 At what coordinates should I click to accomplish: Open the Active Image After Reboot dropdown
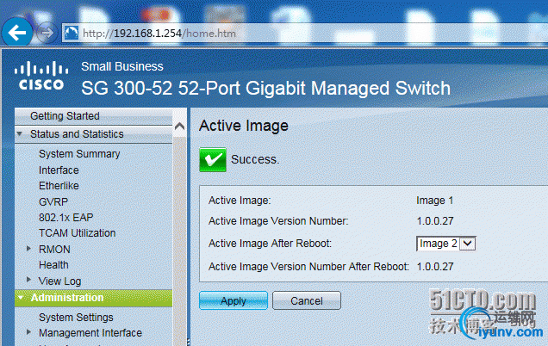point(445,244)
